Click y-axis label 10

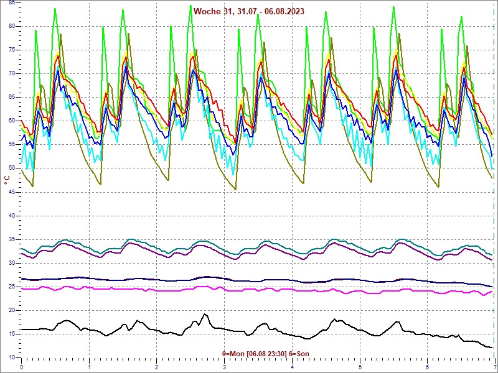click(x=12, y=357)
